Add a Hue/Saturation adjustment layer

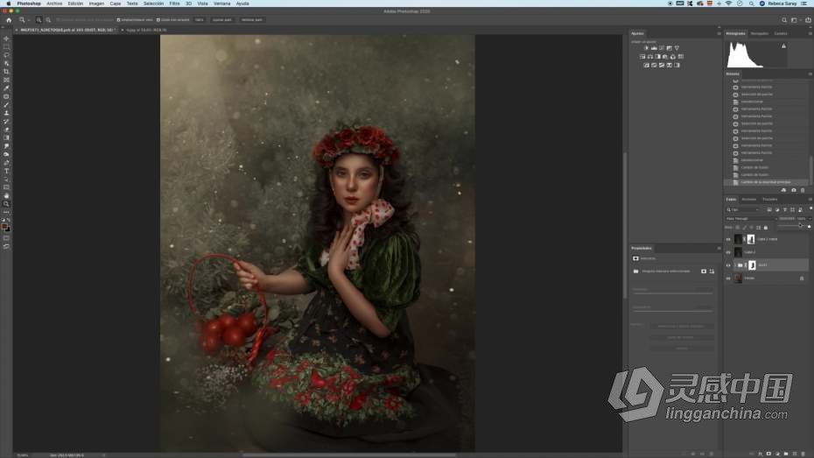(642, 57)
